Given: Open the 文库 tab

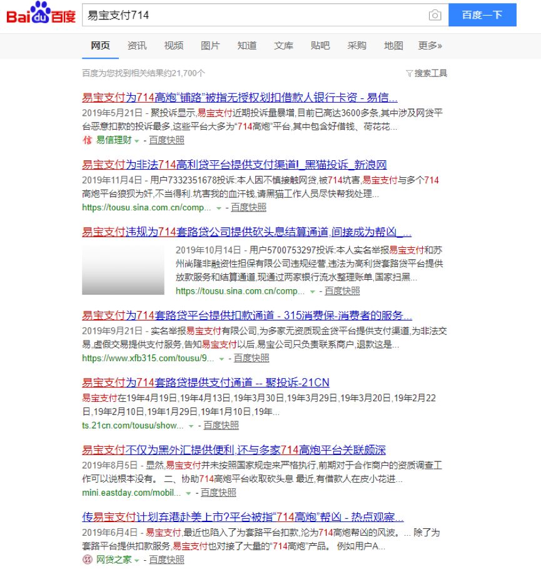Looking at the screenshot, I should [283, 46].
